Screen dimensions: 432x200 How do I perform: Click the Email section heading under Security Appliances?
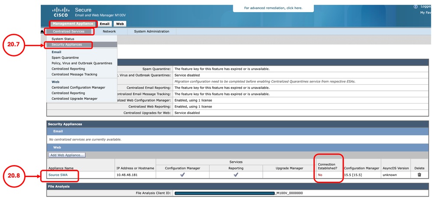click(x=238, y=131)
